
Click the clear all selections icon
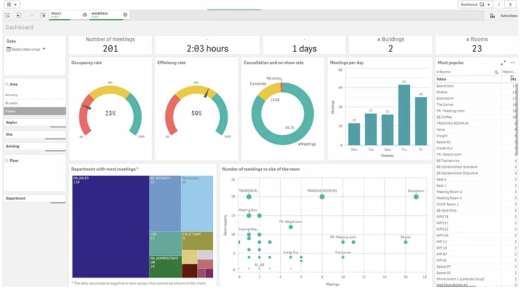pos(43,15)
